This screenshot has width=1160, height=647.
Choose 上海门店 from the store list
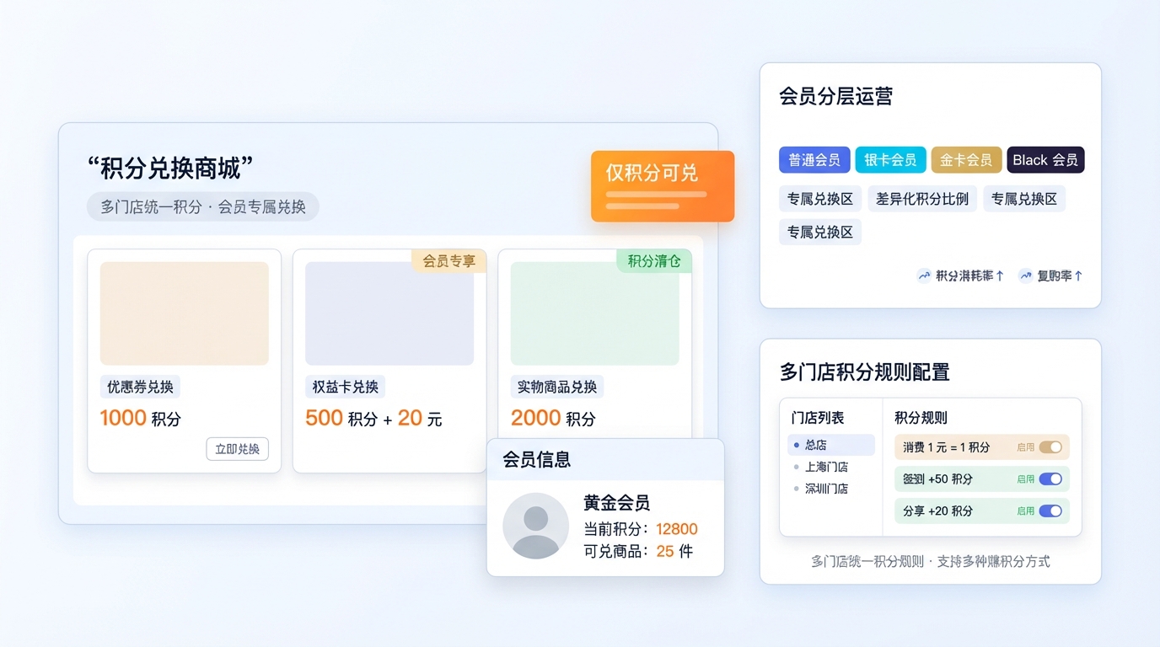click(825, 467)
